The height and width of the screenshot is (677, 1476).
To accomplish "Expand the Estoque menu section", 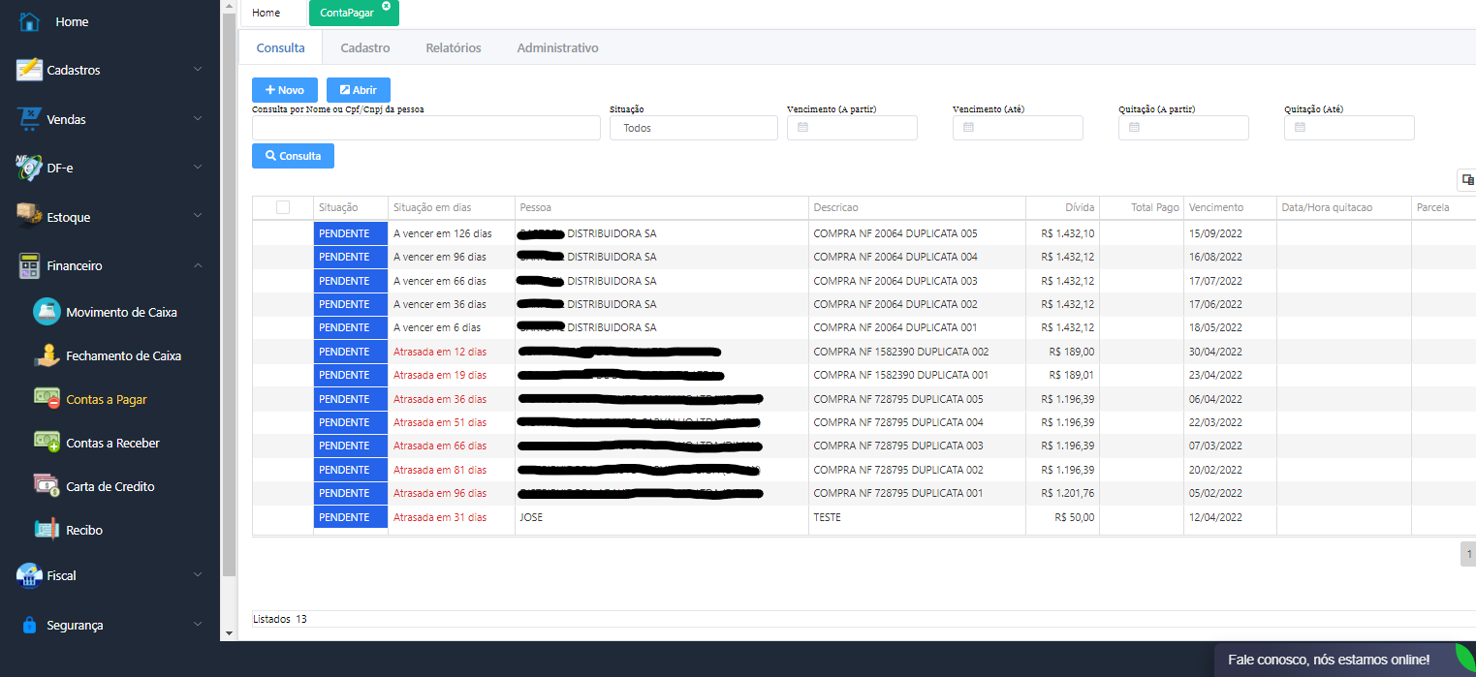I will click(x=107, y=217).
